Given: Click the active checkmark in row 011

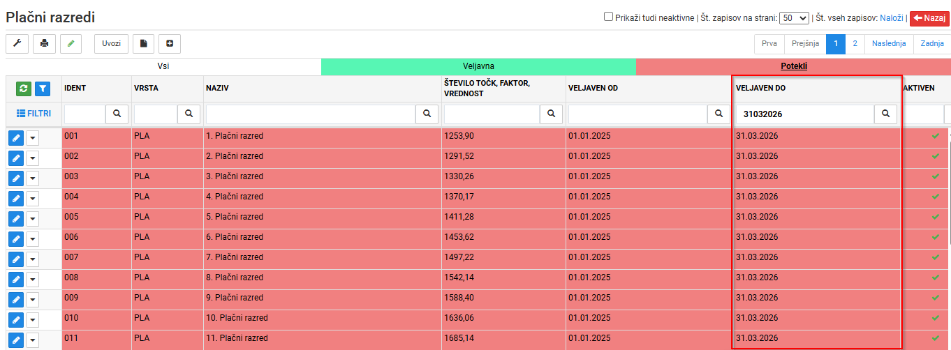Looking at the screenshot, I should pyautogui.click(x=936, y=337).
